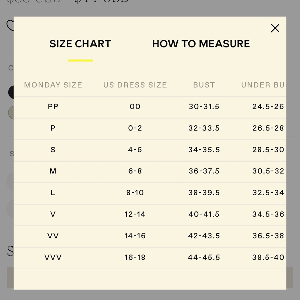Screen dimensions: 300x300
Task: Click the Monday Size column header
Action: coord(53,85)
